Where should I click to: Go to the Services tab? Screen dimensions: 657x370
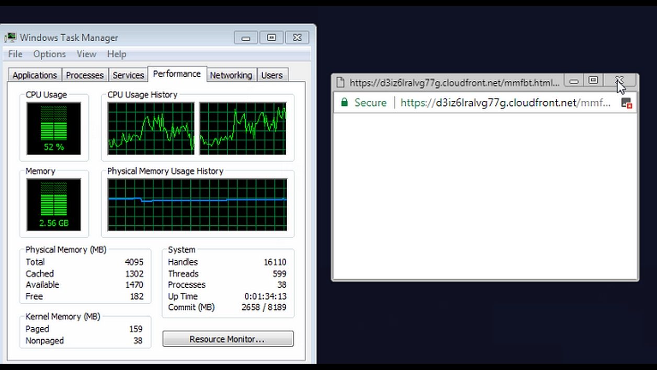(x=128, y=75)
